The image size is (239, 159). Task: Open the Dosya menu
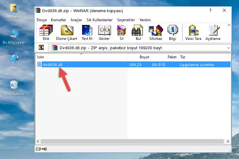(x=42, y=20)
